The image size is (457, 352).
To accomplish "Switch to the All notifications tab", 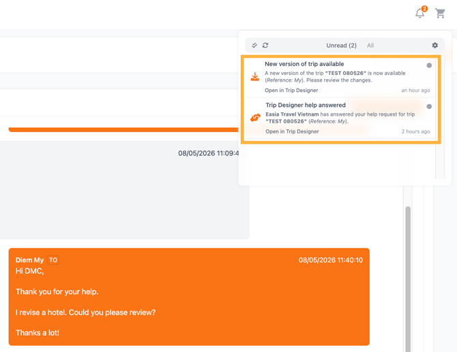I will (370, 46).
